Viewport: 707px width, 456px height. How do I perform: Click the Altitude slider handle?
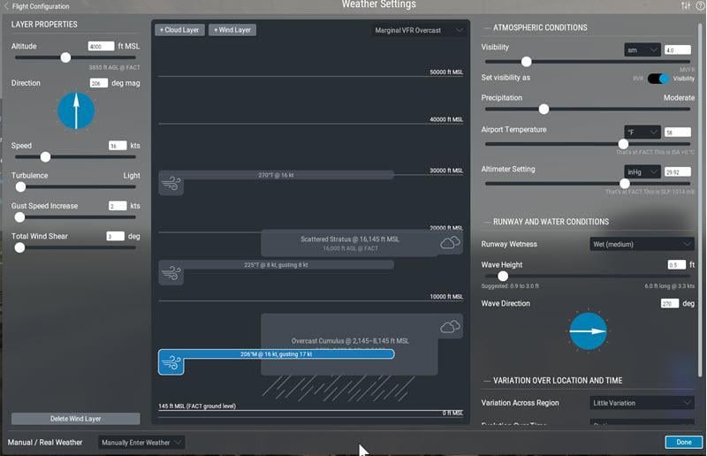65,57
